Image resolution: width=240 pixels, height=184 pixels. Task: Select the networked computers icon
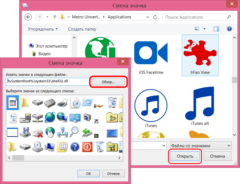[62, 132]
